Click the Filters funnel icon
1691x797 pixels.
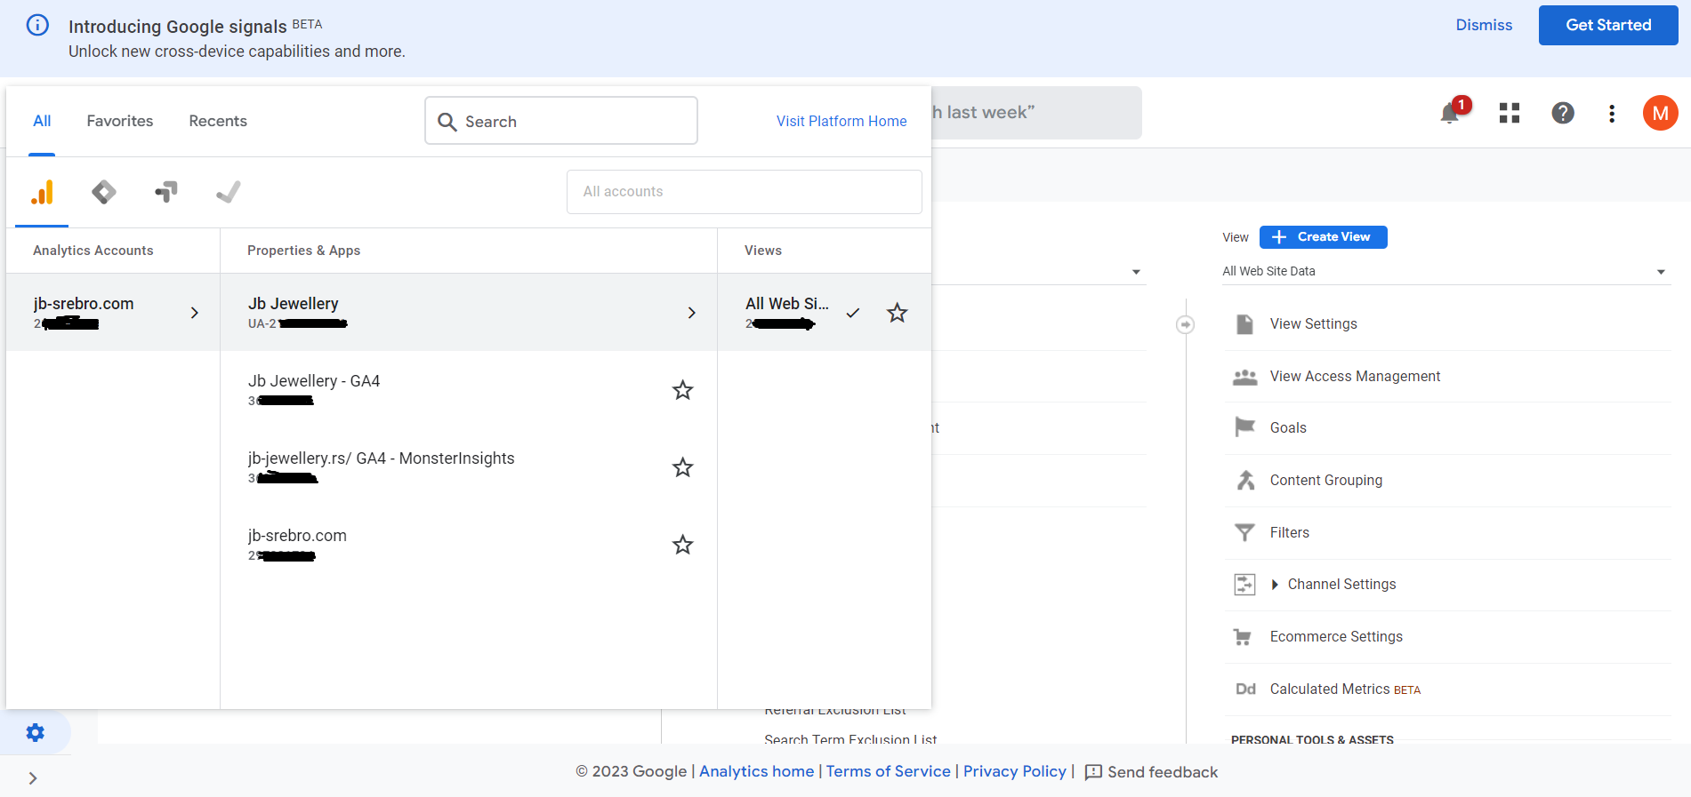point(1245,532)
